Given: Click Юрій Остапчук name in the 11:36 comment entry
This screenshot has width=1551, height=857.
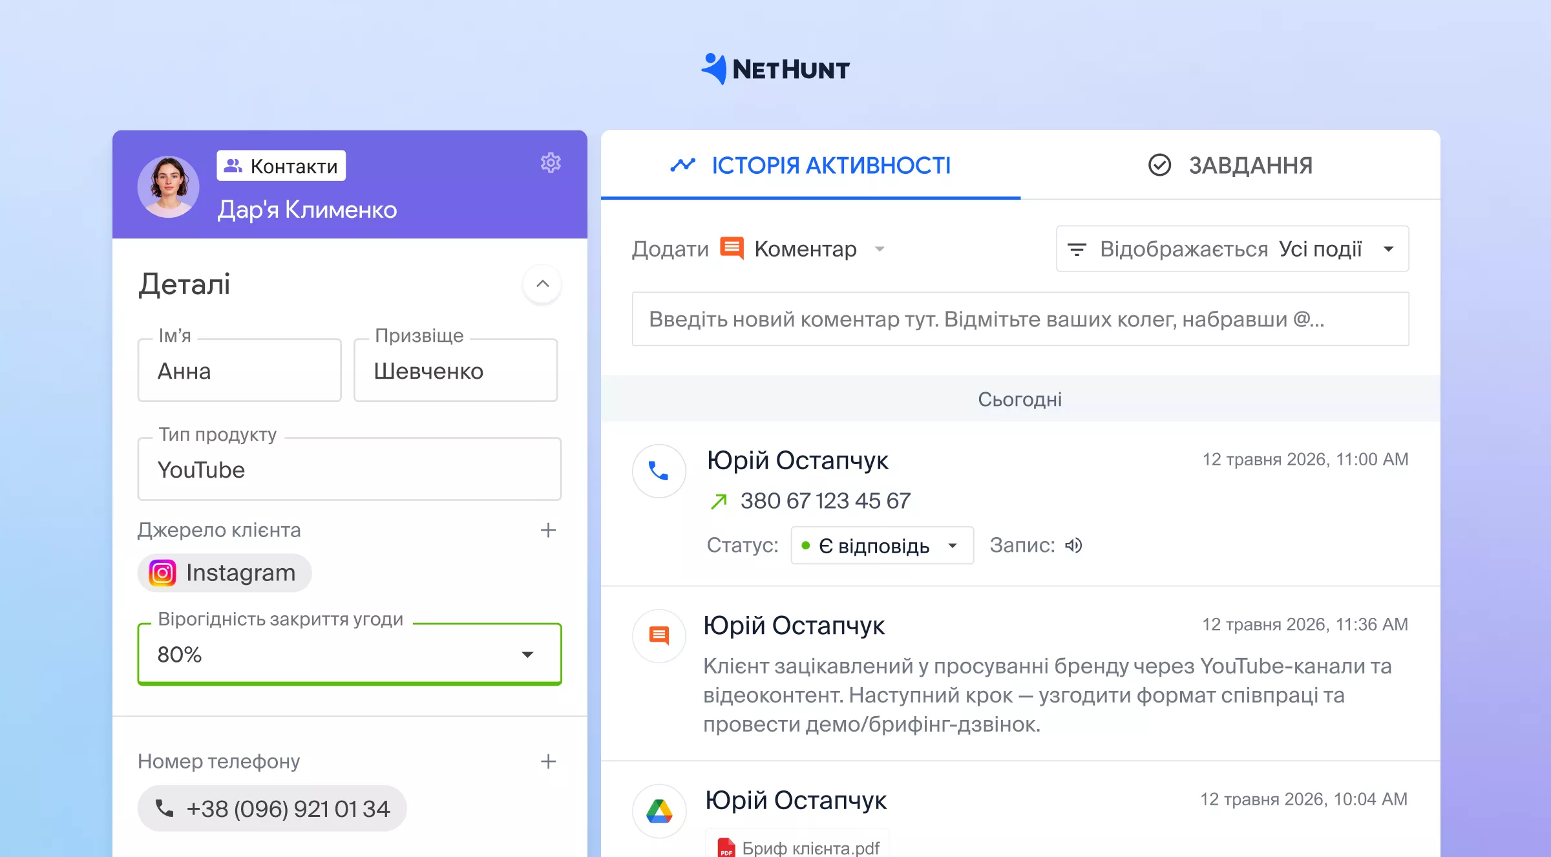Looking at the screenshot, I should (x=794, y=626).
